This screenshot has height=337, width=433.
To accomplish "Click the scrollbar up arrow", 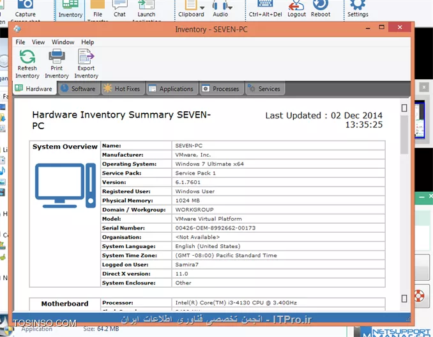I will pyautogui.click(x=404, y=108).
